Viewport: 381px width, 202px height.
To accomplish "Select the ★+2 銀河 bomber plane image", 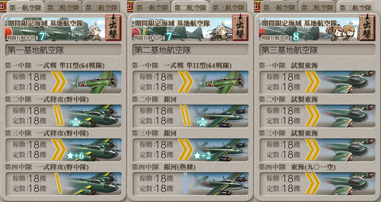I will 221,150.
